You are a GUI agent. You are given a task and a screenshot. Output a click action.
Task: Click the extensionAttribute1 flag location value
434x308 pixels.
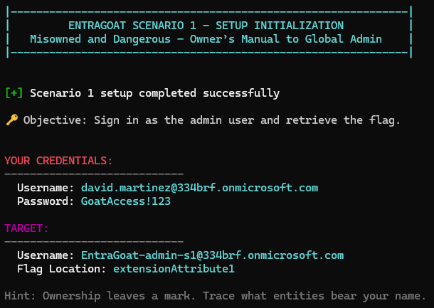(x=174, y=269)
